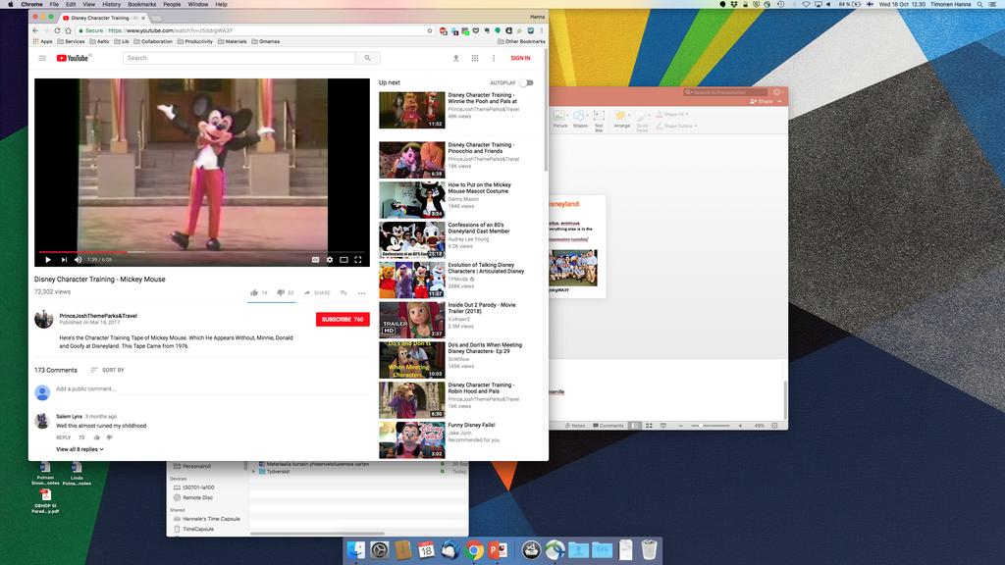Open the PrinceJoshThemeParks&Travel channel avatar

point(43,319)
